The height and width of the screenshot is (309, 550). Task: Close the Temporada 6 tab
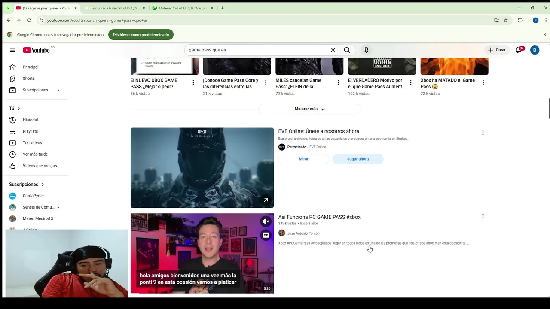tap(144, 8)
